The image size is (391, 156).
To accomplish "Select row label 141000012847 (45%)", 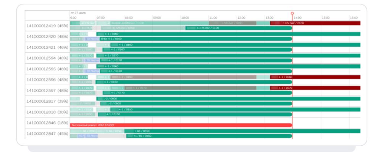I will (47, 134).
